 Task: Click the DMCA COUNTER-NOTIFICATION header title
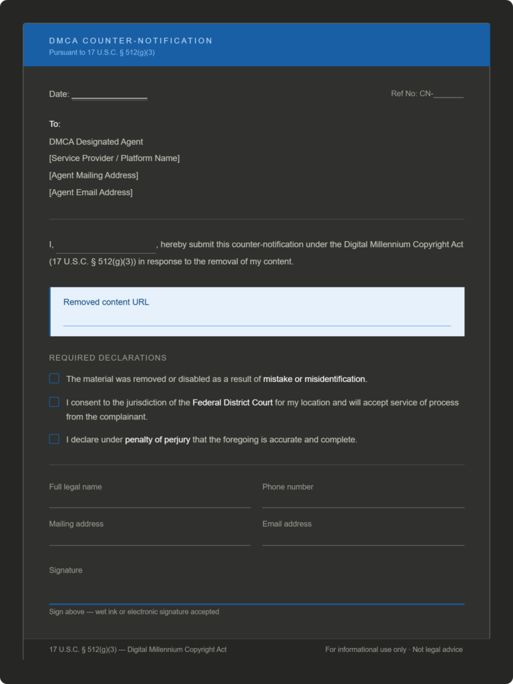click(x=131, y=41)
